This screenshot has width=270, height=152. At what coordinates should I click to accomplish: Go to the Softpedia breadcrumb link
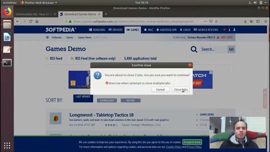click(57, 38)
